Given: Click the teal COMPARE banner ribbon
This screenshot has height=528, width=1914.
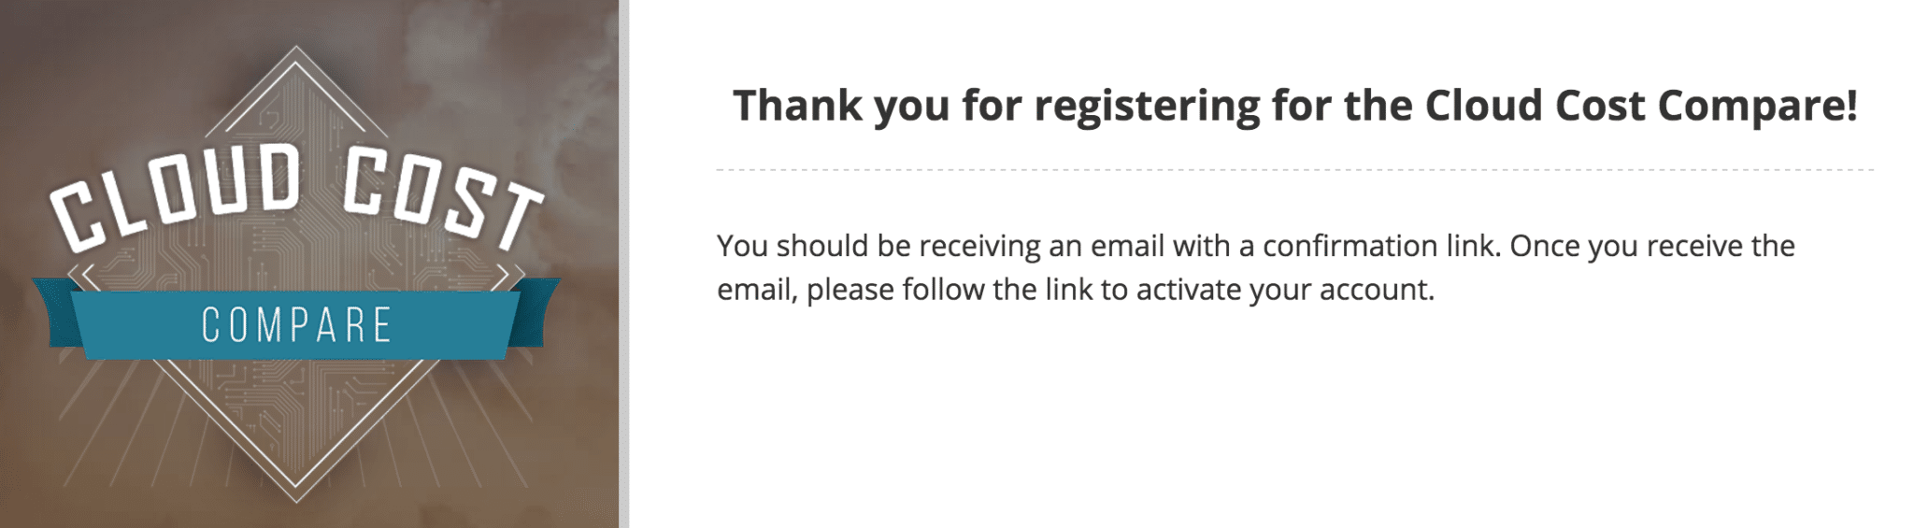Looking at the screenshot, I should click(x=296, y=325).
